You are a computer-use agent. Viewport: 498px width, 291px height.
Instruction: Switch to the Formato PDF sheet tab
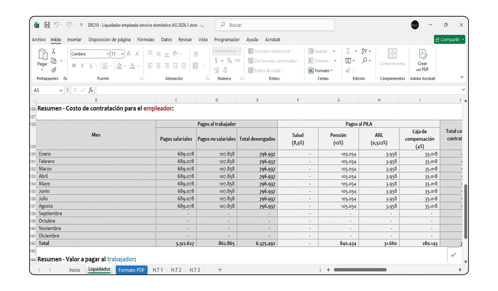(131, 270)
